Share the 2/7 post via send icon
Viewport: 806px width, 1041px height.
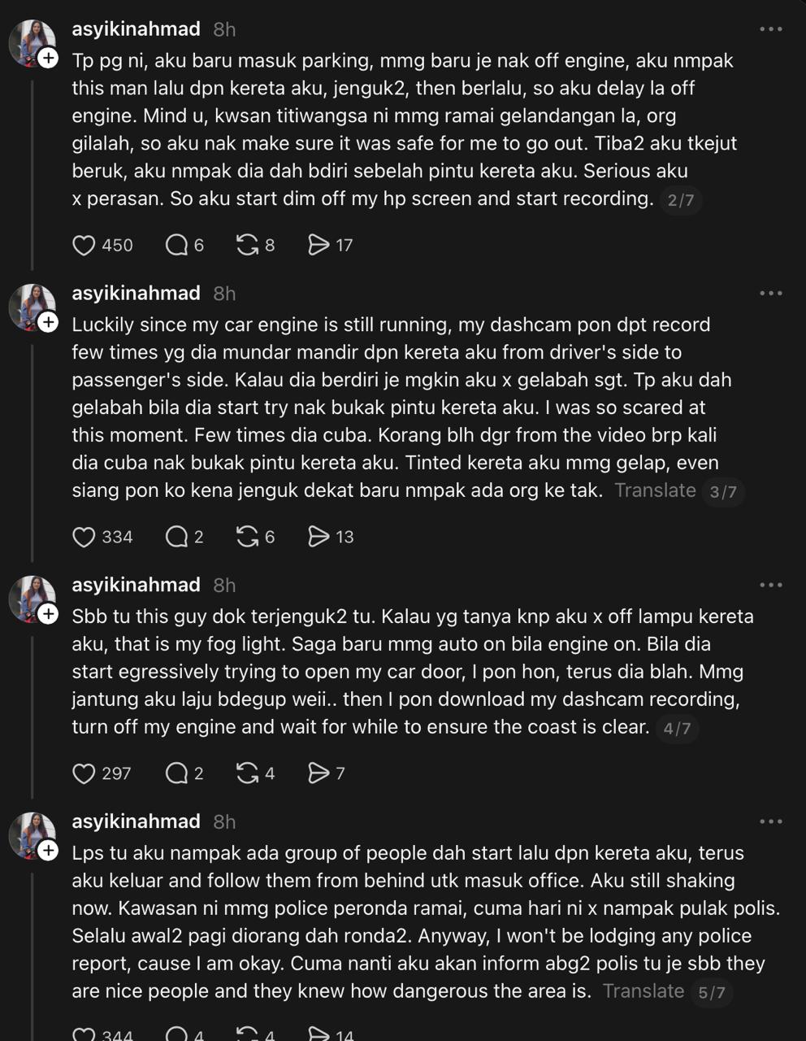click(318, 245)
